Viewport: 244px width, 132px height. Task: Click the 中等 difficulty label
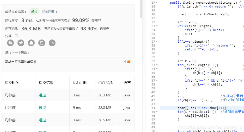click(127, 62)
